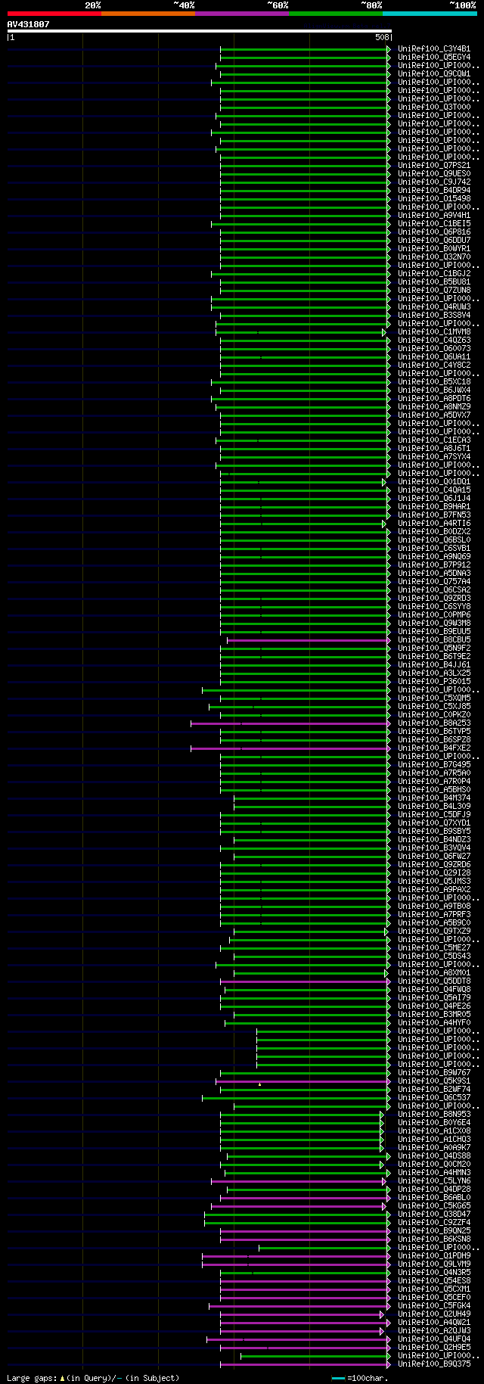Screen dimensions: 484x1384
Task: Open hit UniRef100_Q38D47
Action: click(434, 1214)
